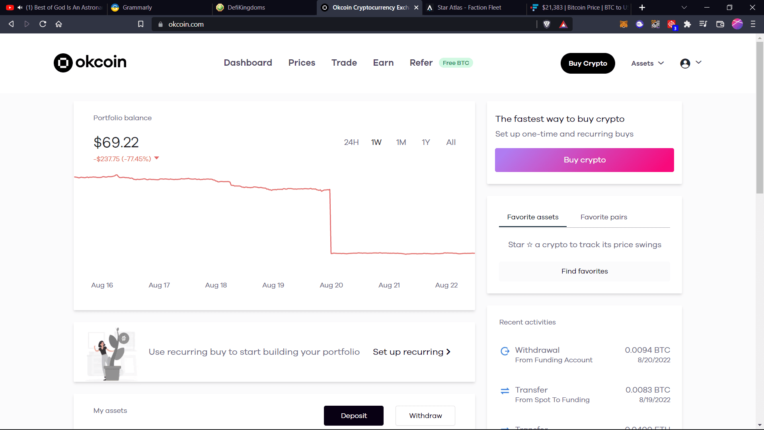Click the browser forward arrow
This screenshot has width=764, height=430.
(x=27, y=24)
